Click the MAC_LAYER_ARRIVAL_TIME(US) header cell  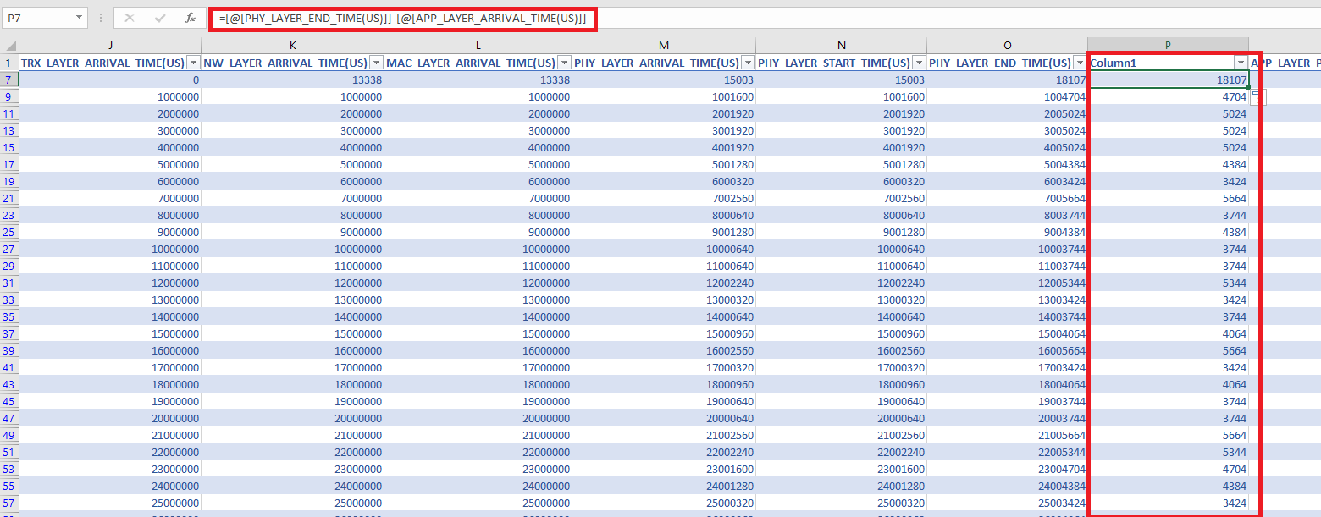[478, 63]
